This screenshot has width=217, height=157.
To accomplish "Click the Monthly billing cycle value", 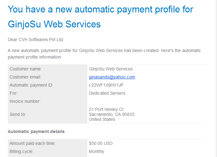I will pos(96,151).
